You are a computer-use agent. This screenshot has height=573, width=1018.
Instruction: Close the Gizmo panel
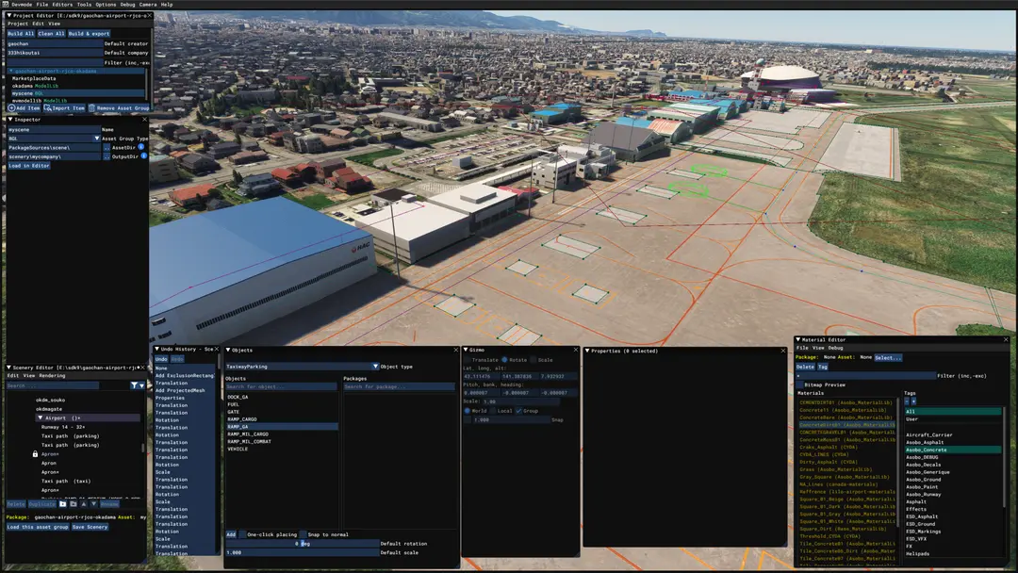click(576, 350)
